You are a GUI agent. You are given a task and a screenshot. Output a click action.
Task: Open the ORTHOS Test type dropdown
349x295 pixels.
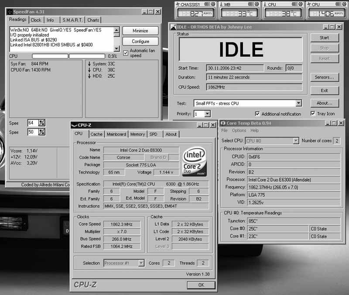pos(298,103)
